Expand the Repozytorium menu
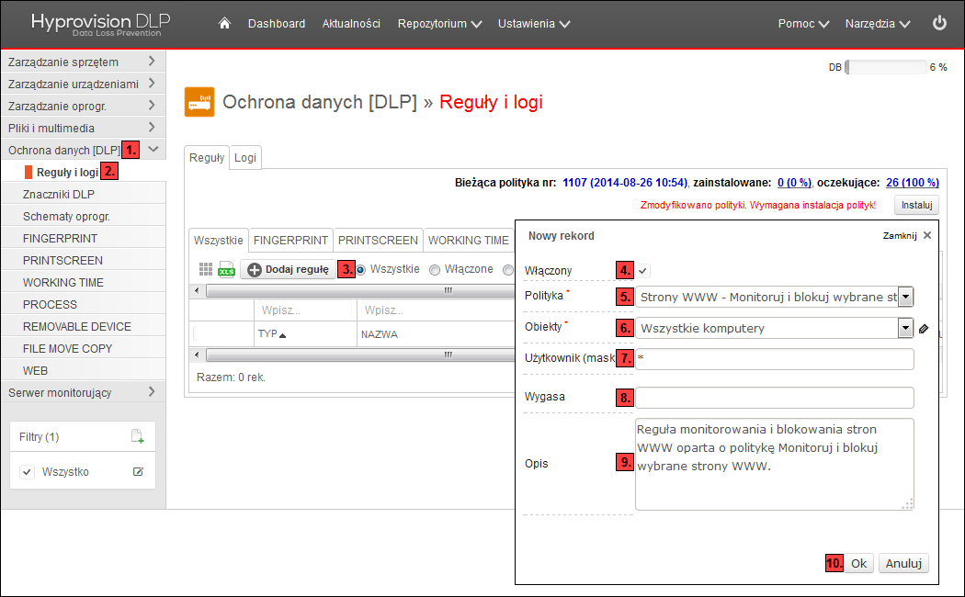 coord(439,23)
